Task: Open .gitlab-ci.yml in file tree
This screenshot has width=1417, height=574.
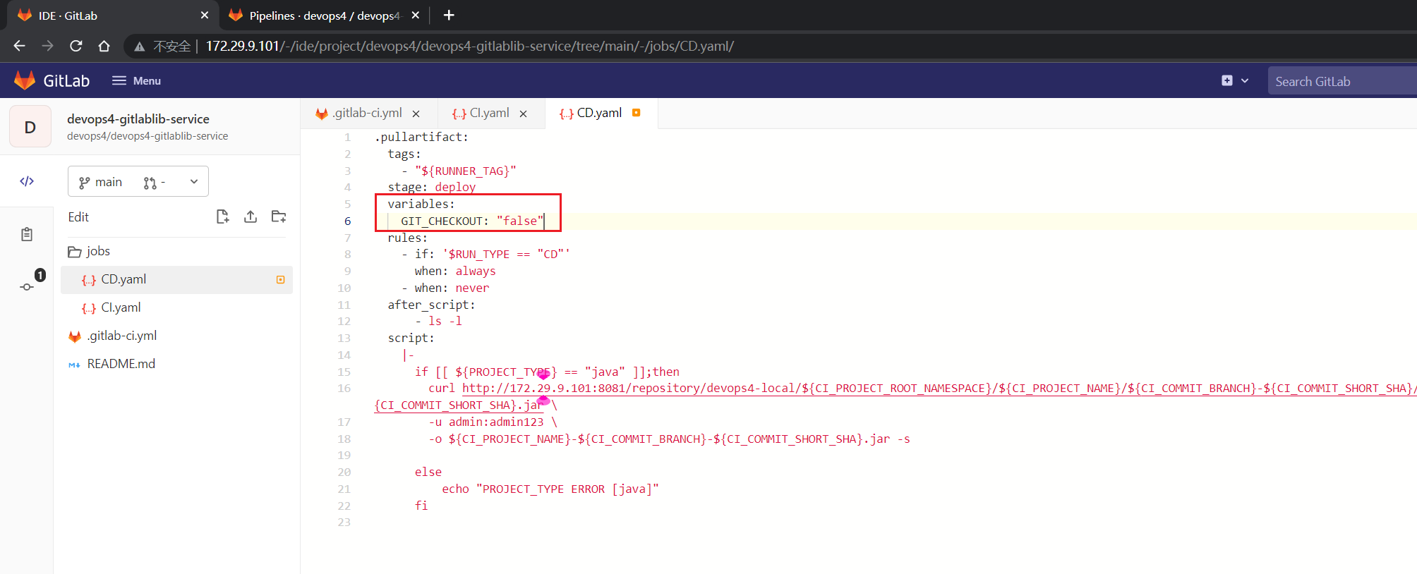Action: pos(176,336)
